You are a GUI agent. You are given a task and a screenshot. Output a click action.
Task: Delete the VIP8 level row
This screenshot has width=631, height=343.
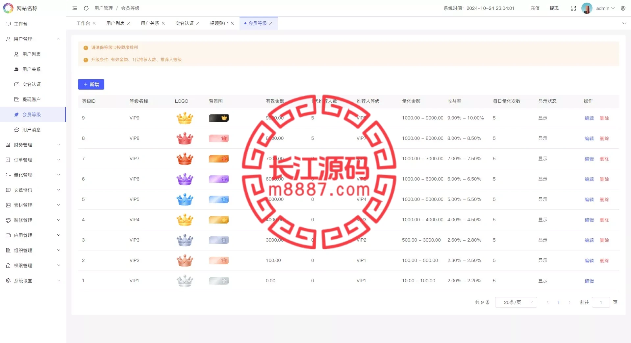tap(604, 139)
